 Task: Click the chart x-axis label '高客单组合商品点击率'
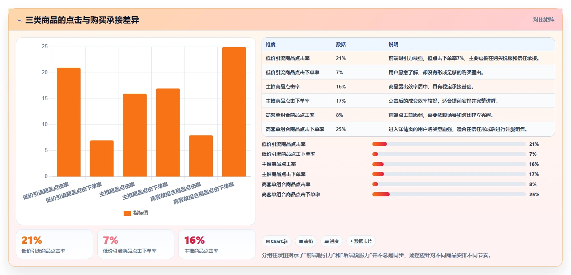click(176, 191)
